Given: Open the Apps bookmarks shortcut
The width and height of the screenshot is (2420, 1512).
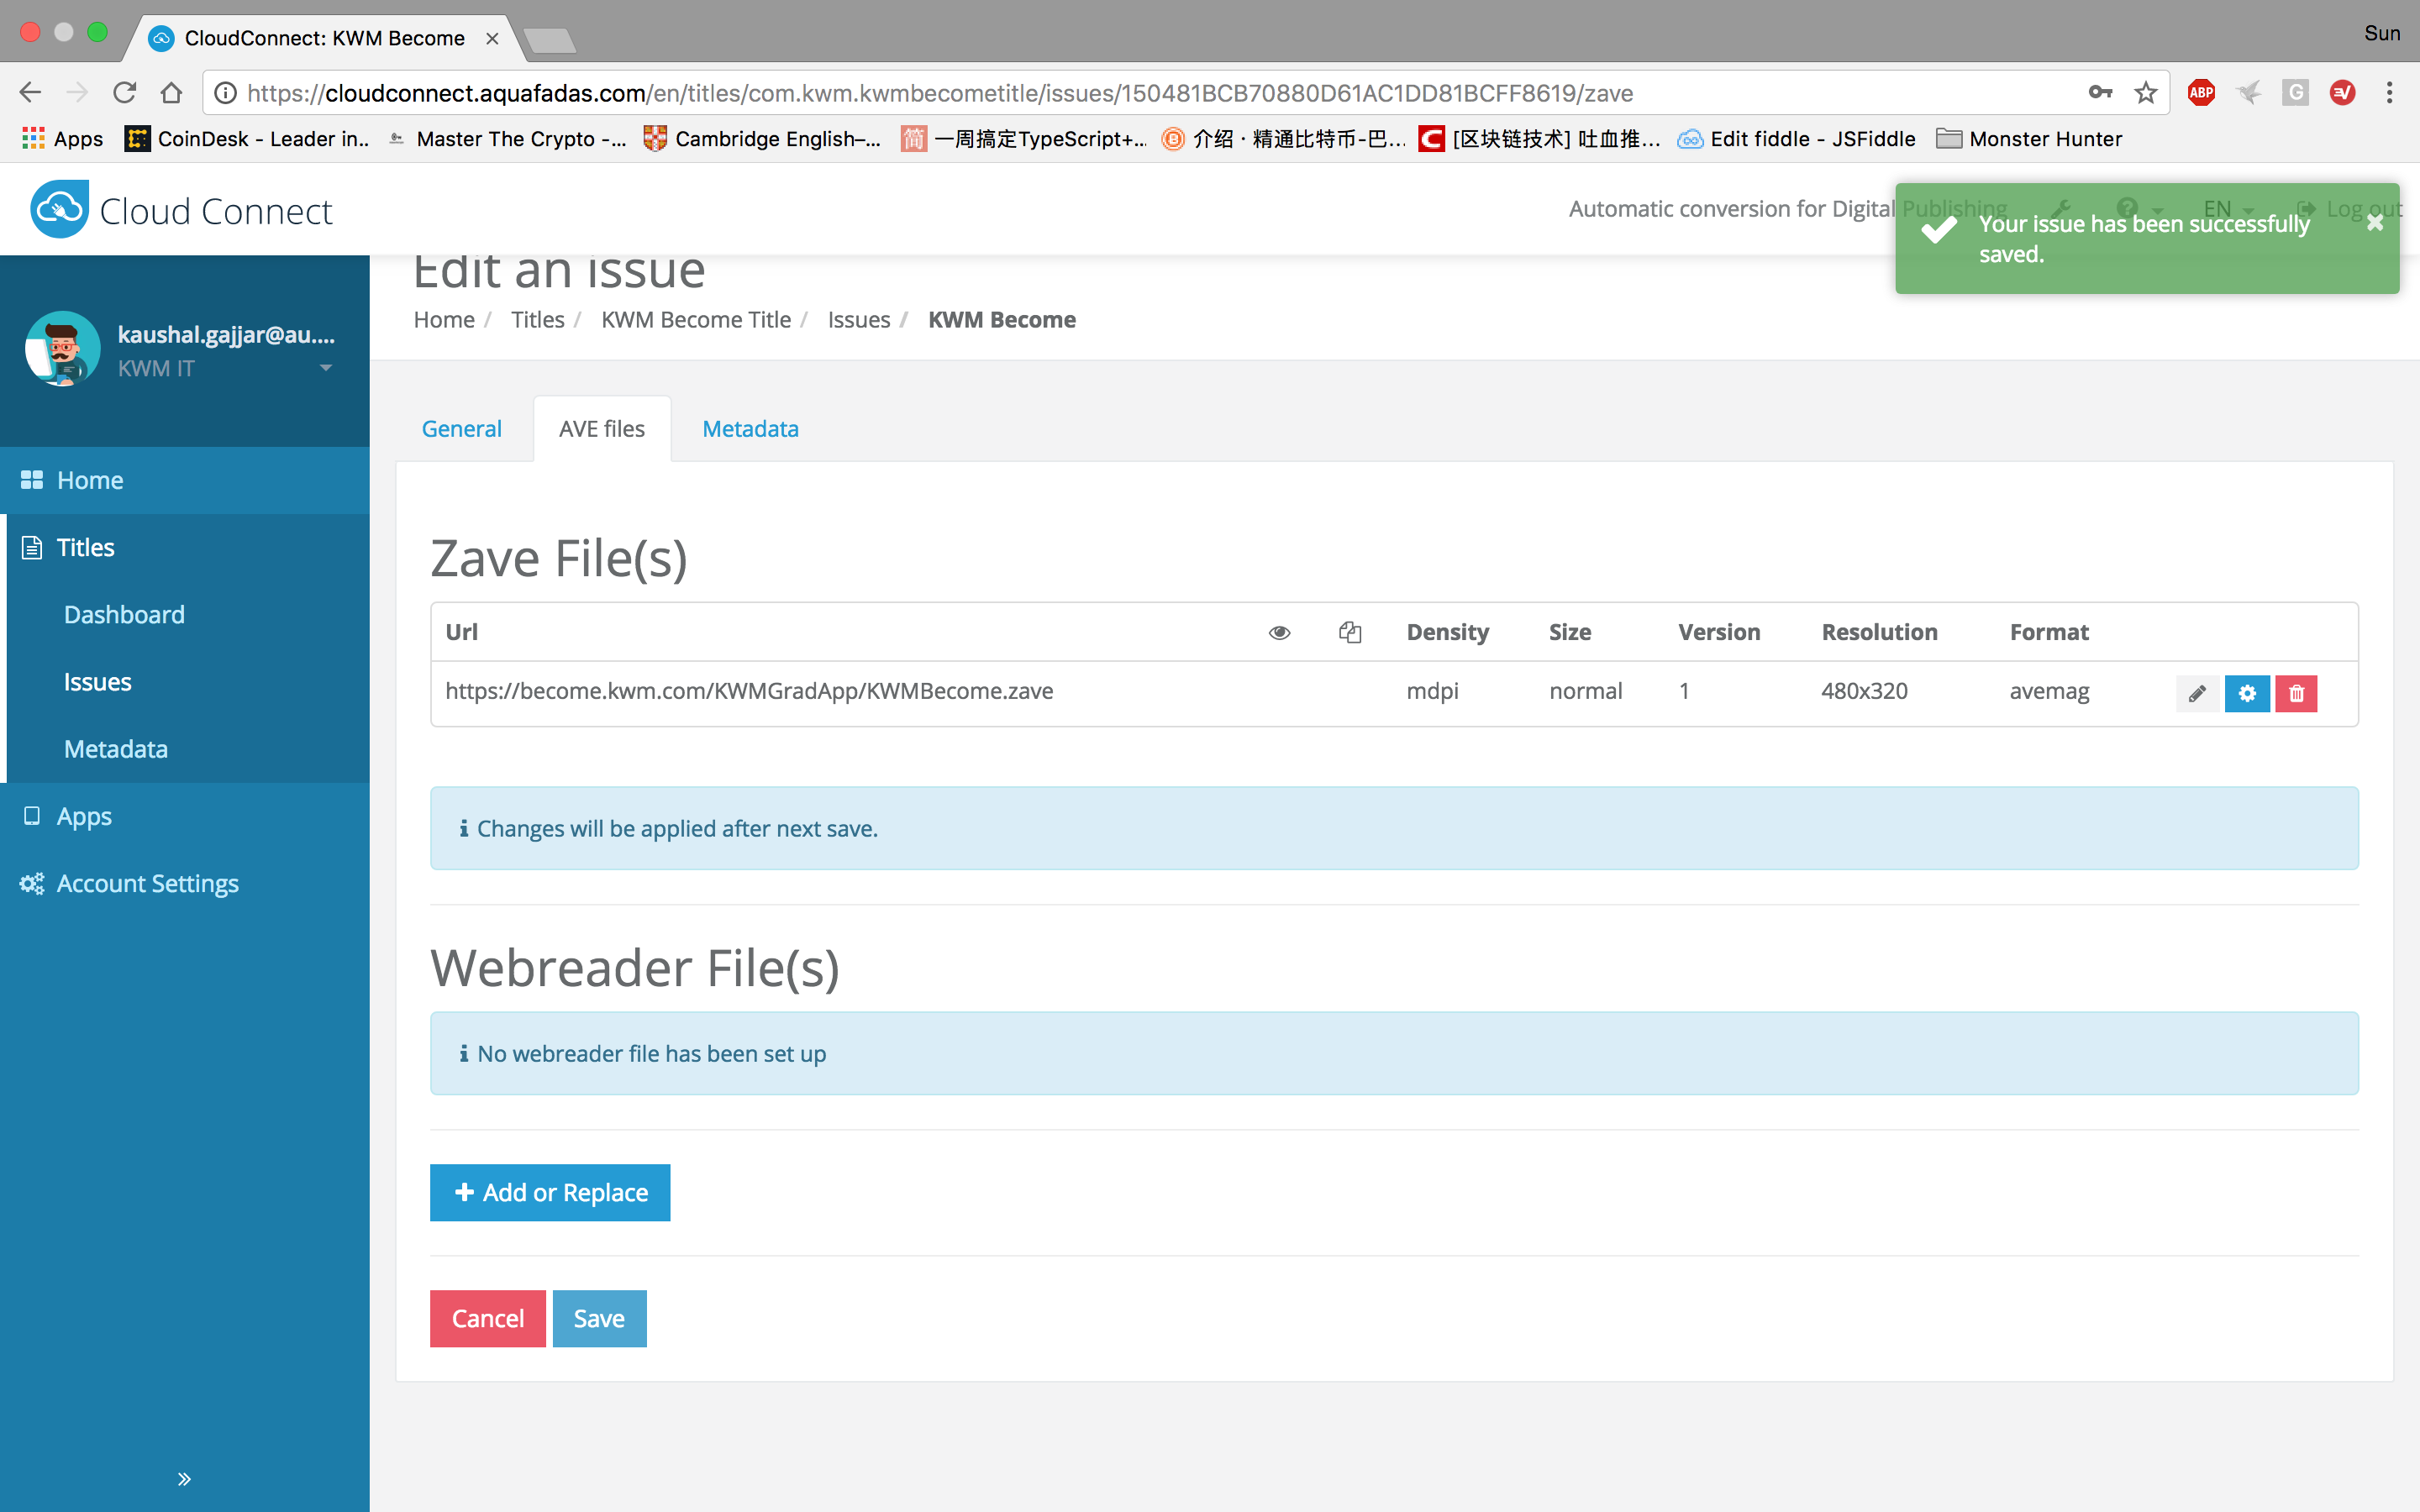Looking at the screenshot, I should pos(63,139).
